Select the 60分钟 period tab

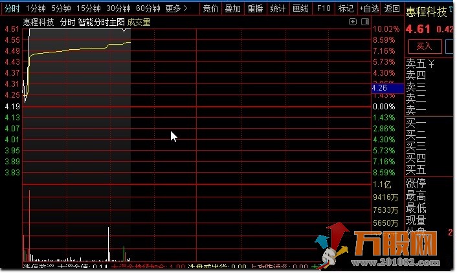[x=148, y=8]
